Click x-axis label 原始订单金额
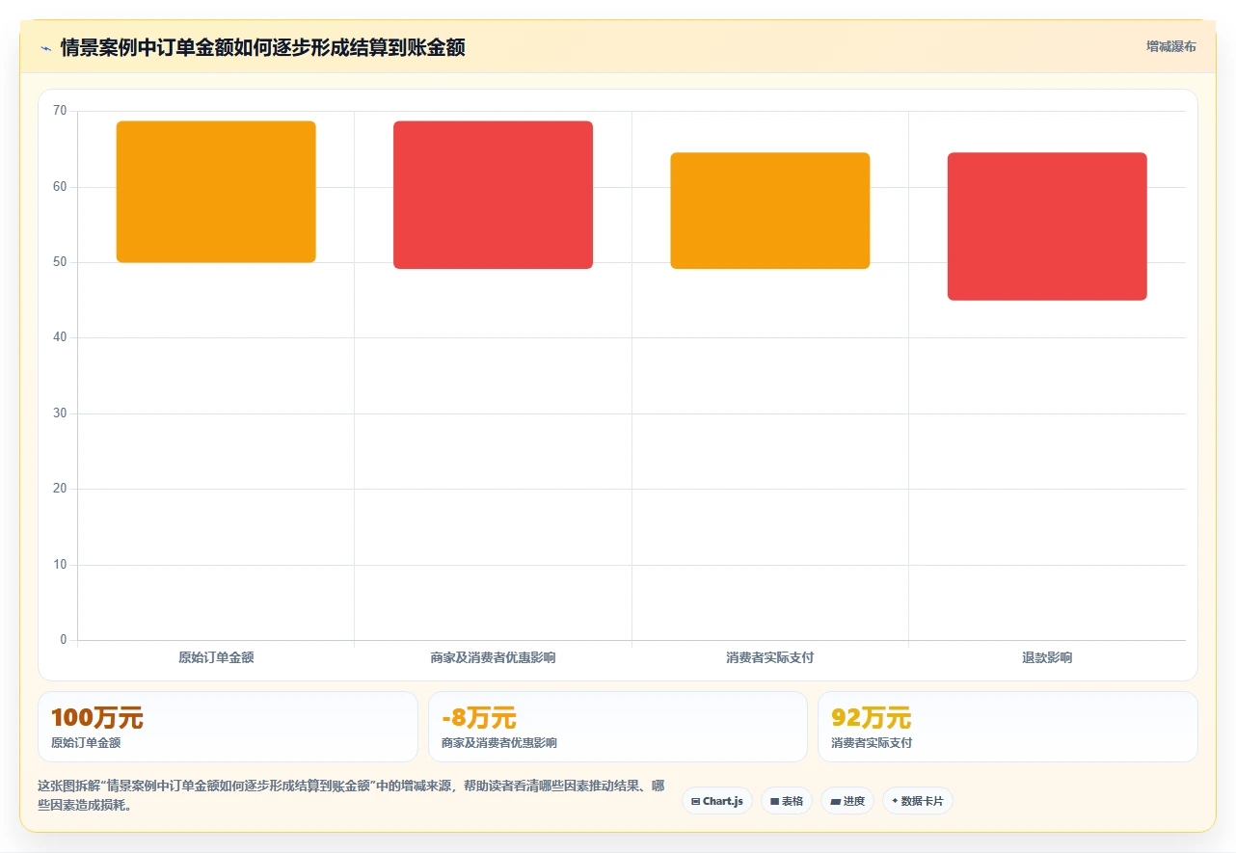This screenshot has width=1236, height=853. pos(216,657)
